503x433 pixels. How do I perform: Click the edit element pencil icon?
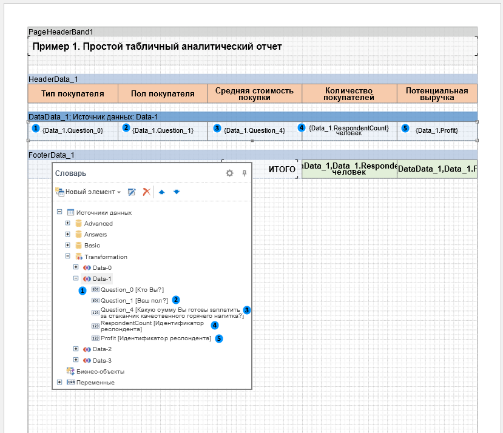132,192
